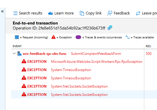Viewport: 157px width, 110px height.
Task: Click the EVENT column header
Action: [x=17, y=46]
